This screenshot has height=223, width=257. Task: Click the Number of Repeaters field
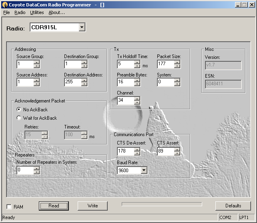(x=25, y=170)
